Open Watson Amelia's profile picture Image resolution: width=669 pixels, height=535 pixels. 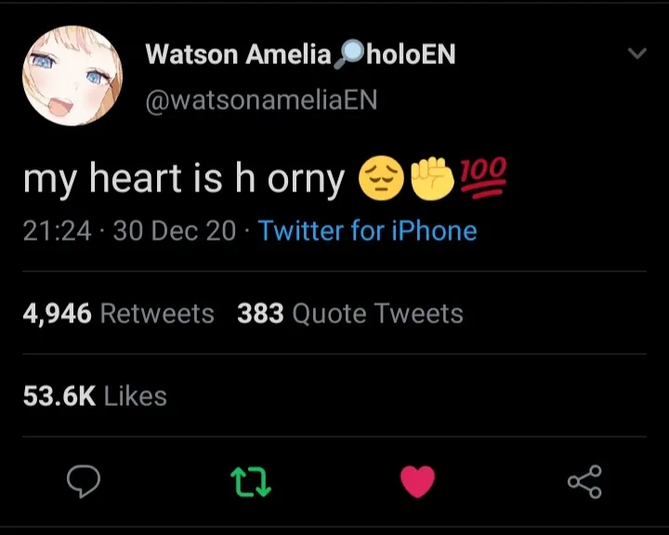[x=72, y=75]
